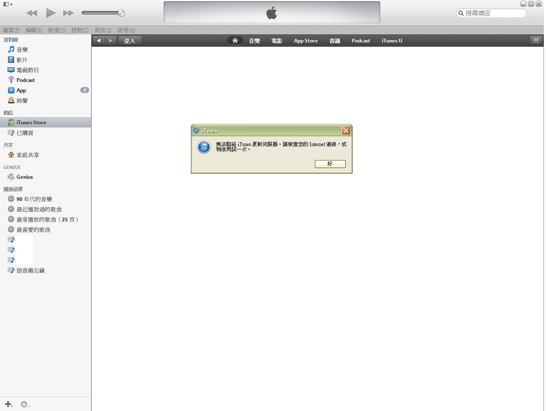This screenshot has height=411, width=546.
Task: Switch to the 電影 store tab
Action: click(277, 41)
